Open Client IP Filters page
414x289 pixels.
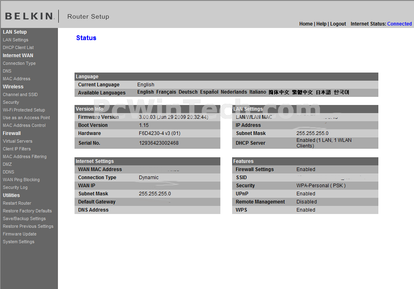click(17, 149)
